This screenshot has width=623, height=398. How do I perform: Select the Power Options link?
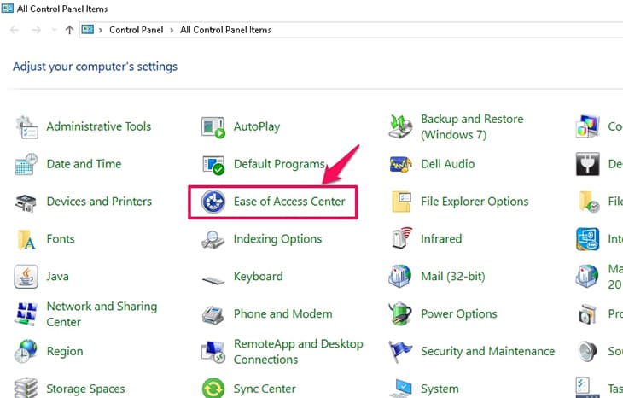[458, 313]
